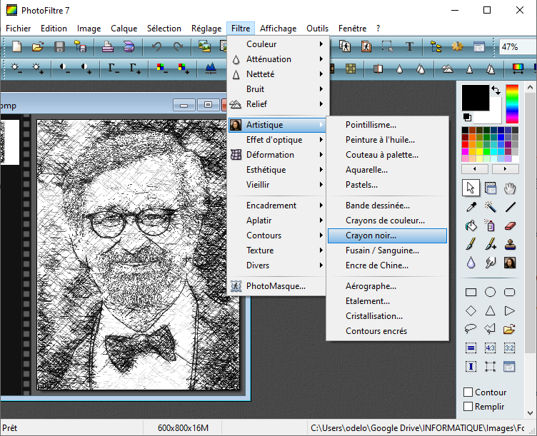Select the Magic wand tool
Viewport: 537px width, 436px height.
490,207
